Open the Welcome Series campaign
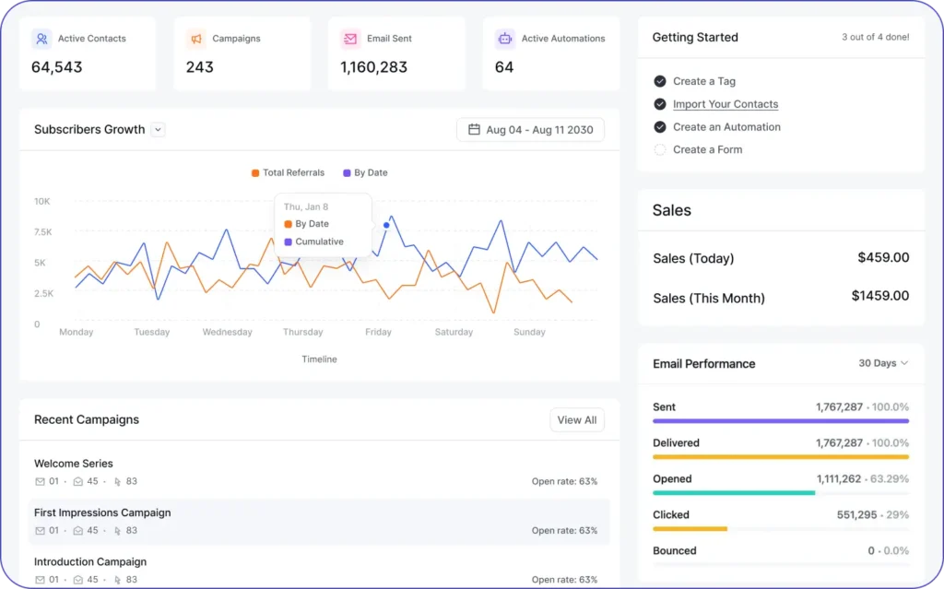944x589 pixels. pyautogui.click(x=74, y=464)
